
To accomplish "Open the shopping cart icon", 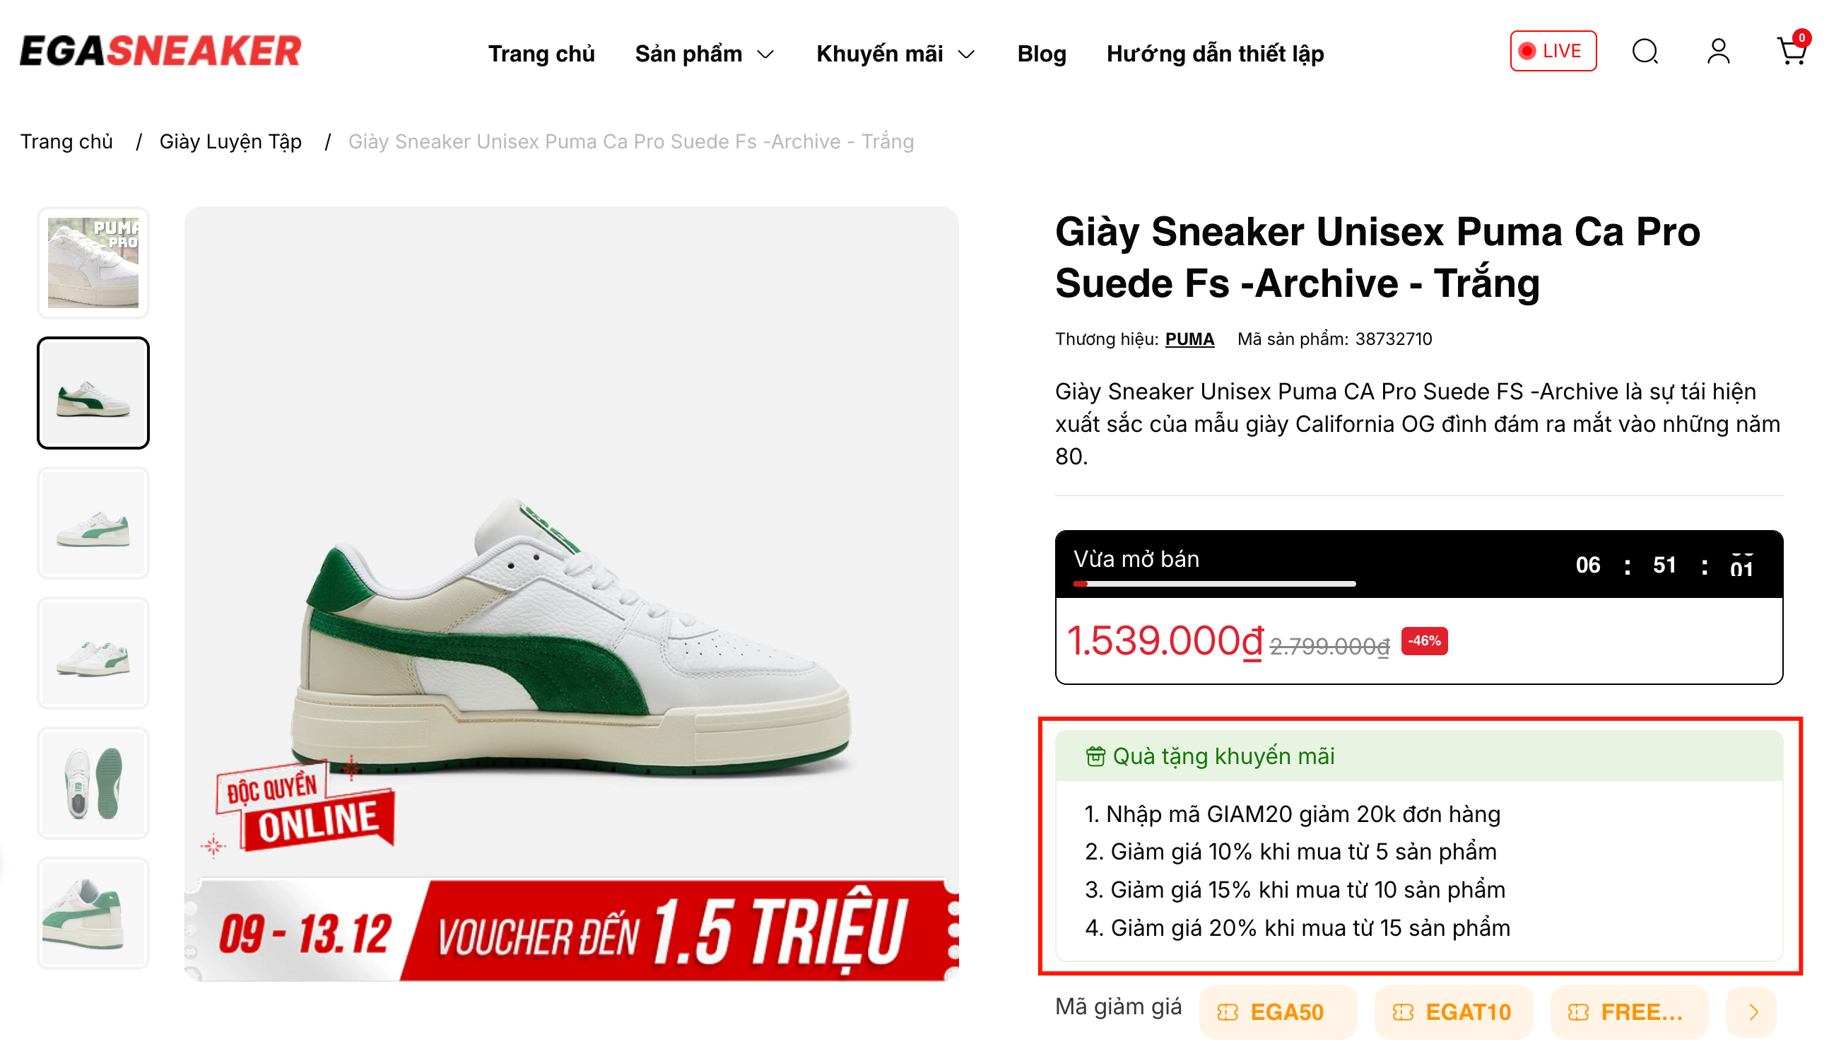I will (1792, 51).
